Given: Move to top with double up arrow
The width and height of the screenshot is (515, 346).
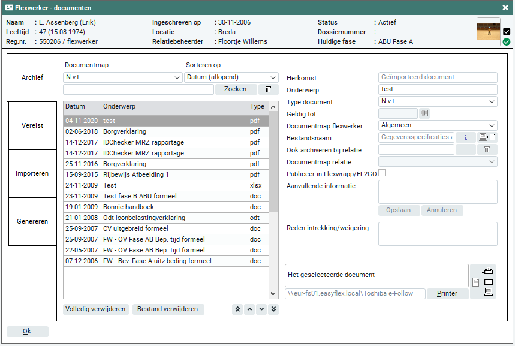Looking at the screenshot, I should pyautogui.click(x=237, y=309).
